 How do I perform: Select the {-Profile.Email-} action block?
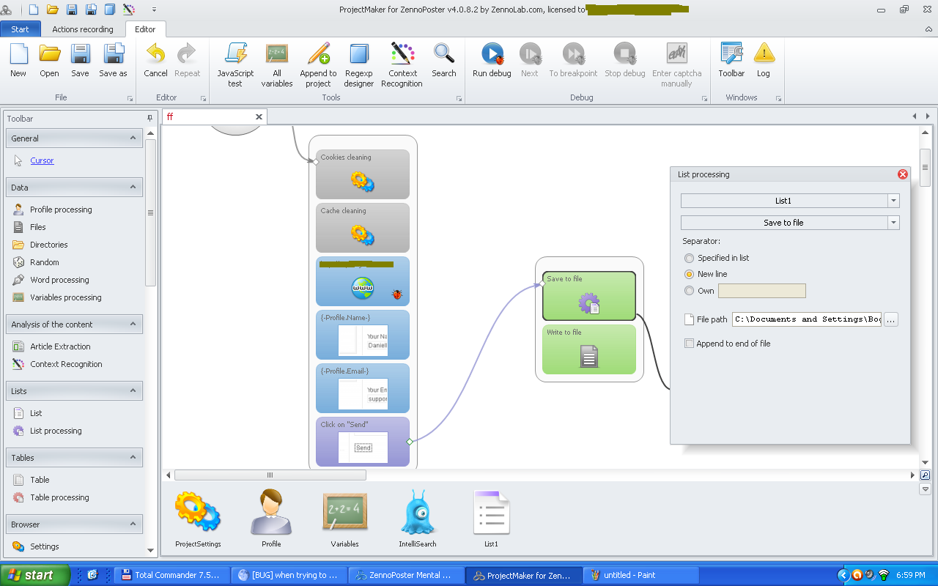(x=363, y=388)
